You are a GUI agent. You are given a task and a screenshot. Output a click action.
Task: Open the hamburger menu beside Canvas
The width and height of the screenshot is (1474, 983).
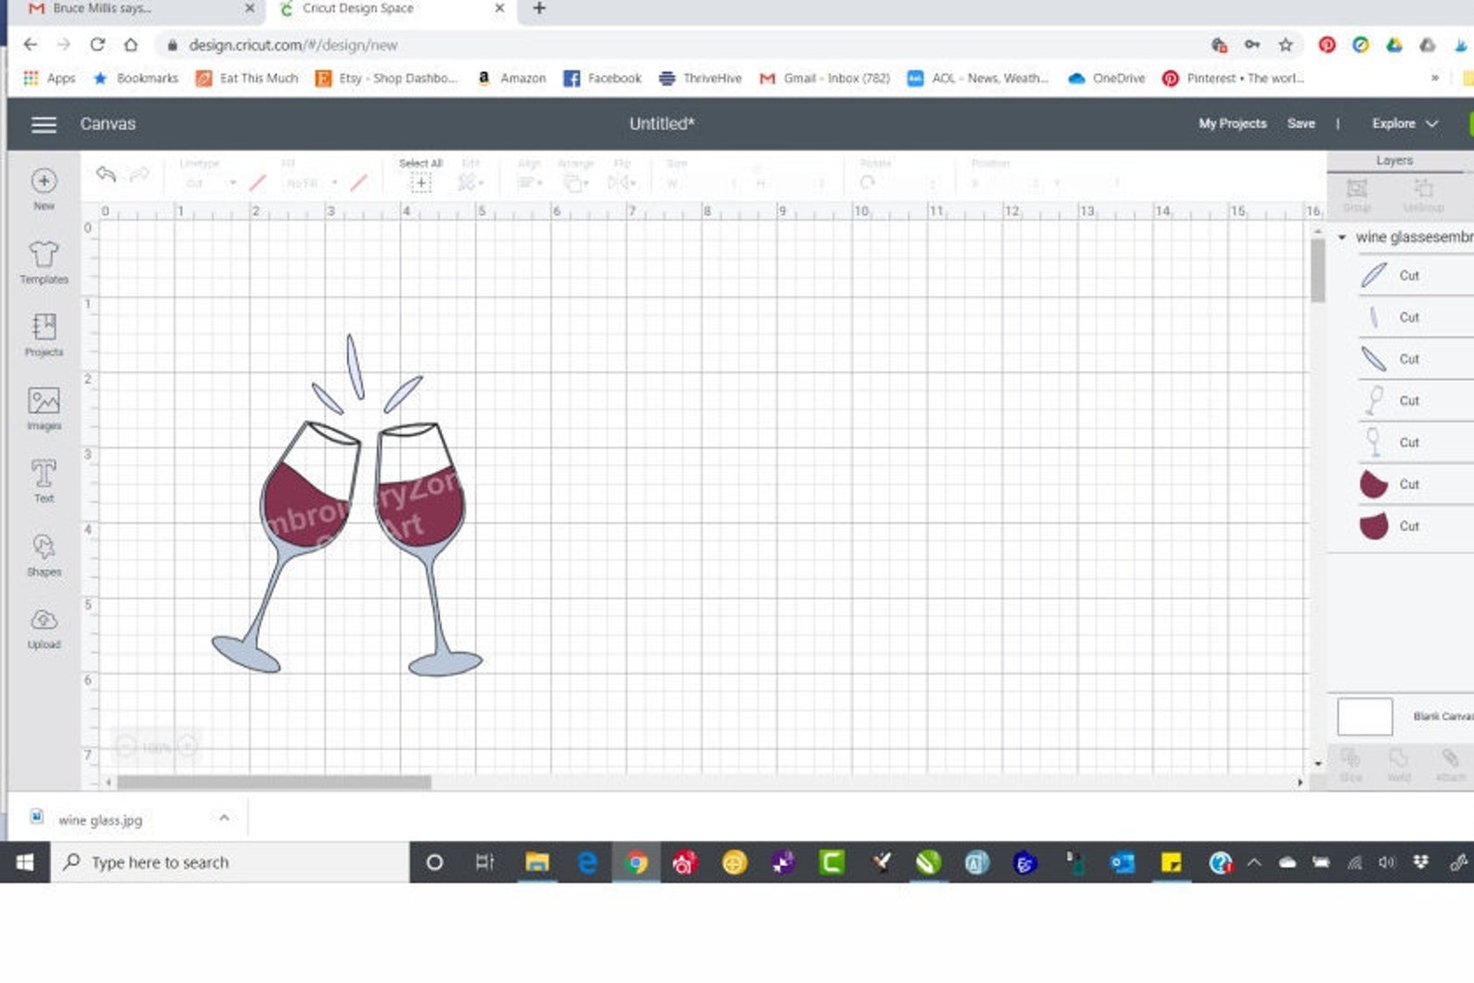[44, 123]
